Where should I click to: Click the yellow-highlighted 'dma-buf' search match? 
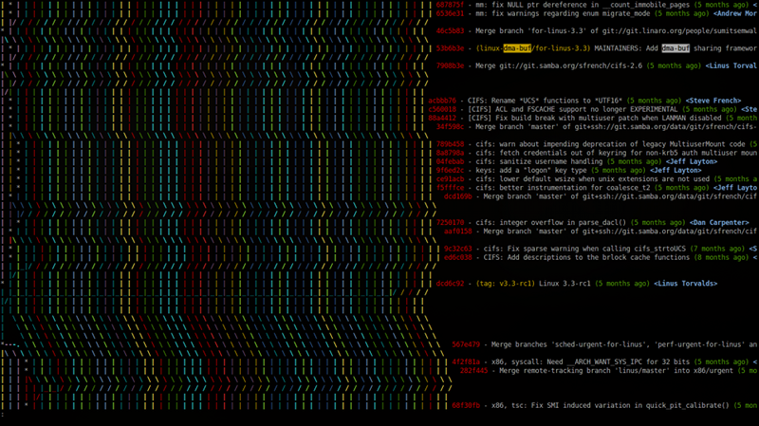517,48
